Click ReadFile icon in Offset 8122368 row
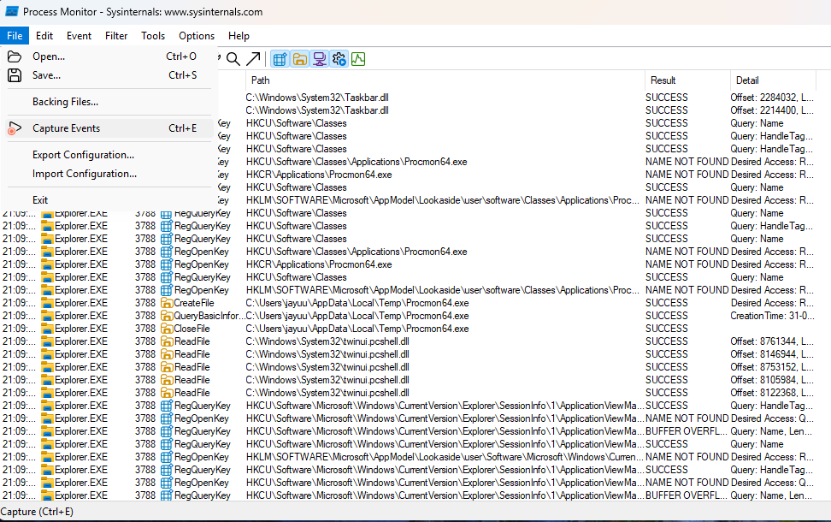The image size is (831, 522). (167, 393)
